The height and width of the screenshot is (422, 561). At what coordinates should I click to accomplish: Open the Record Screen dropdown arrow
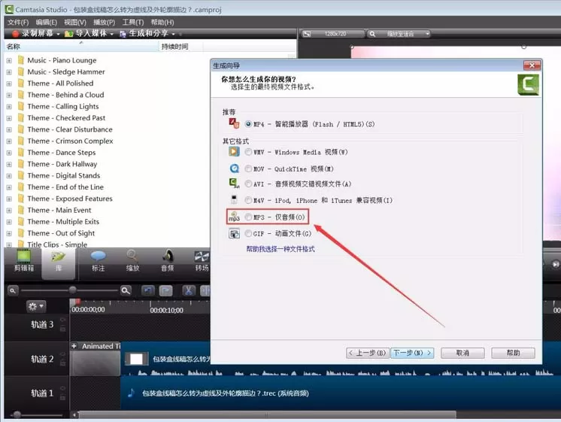tap(58, 34)
